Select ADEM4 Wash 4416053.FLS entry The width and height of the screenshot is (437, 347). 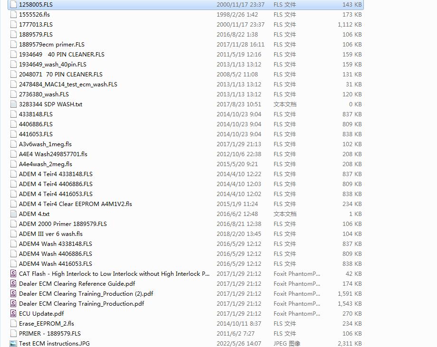coord(55,263)
